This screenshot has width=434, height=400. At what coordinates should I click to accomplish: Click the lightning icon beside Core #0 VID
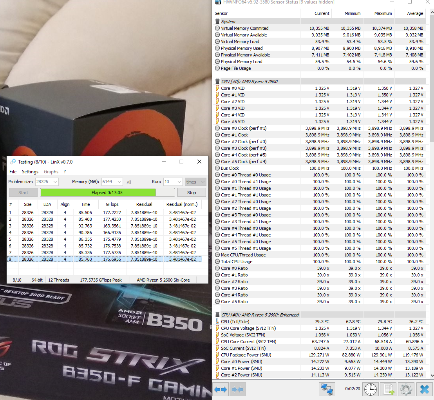pos(217,88)
